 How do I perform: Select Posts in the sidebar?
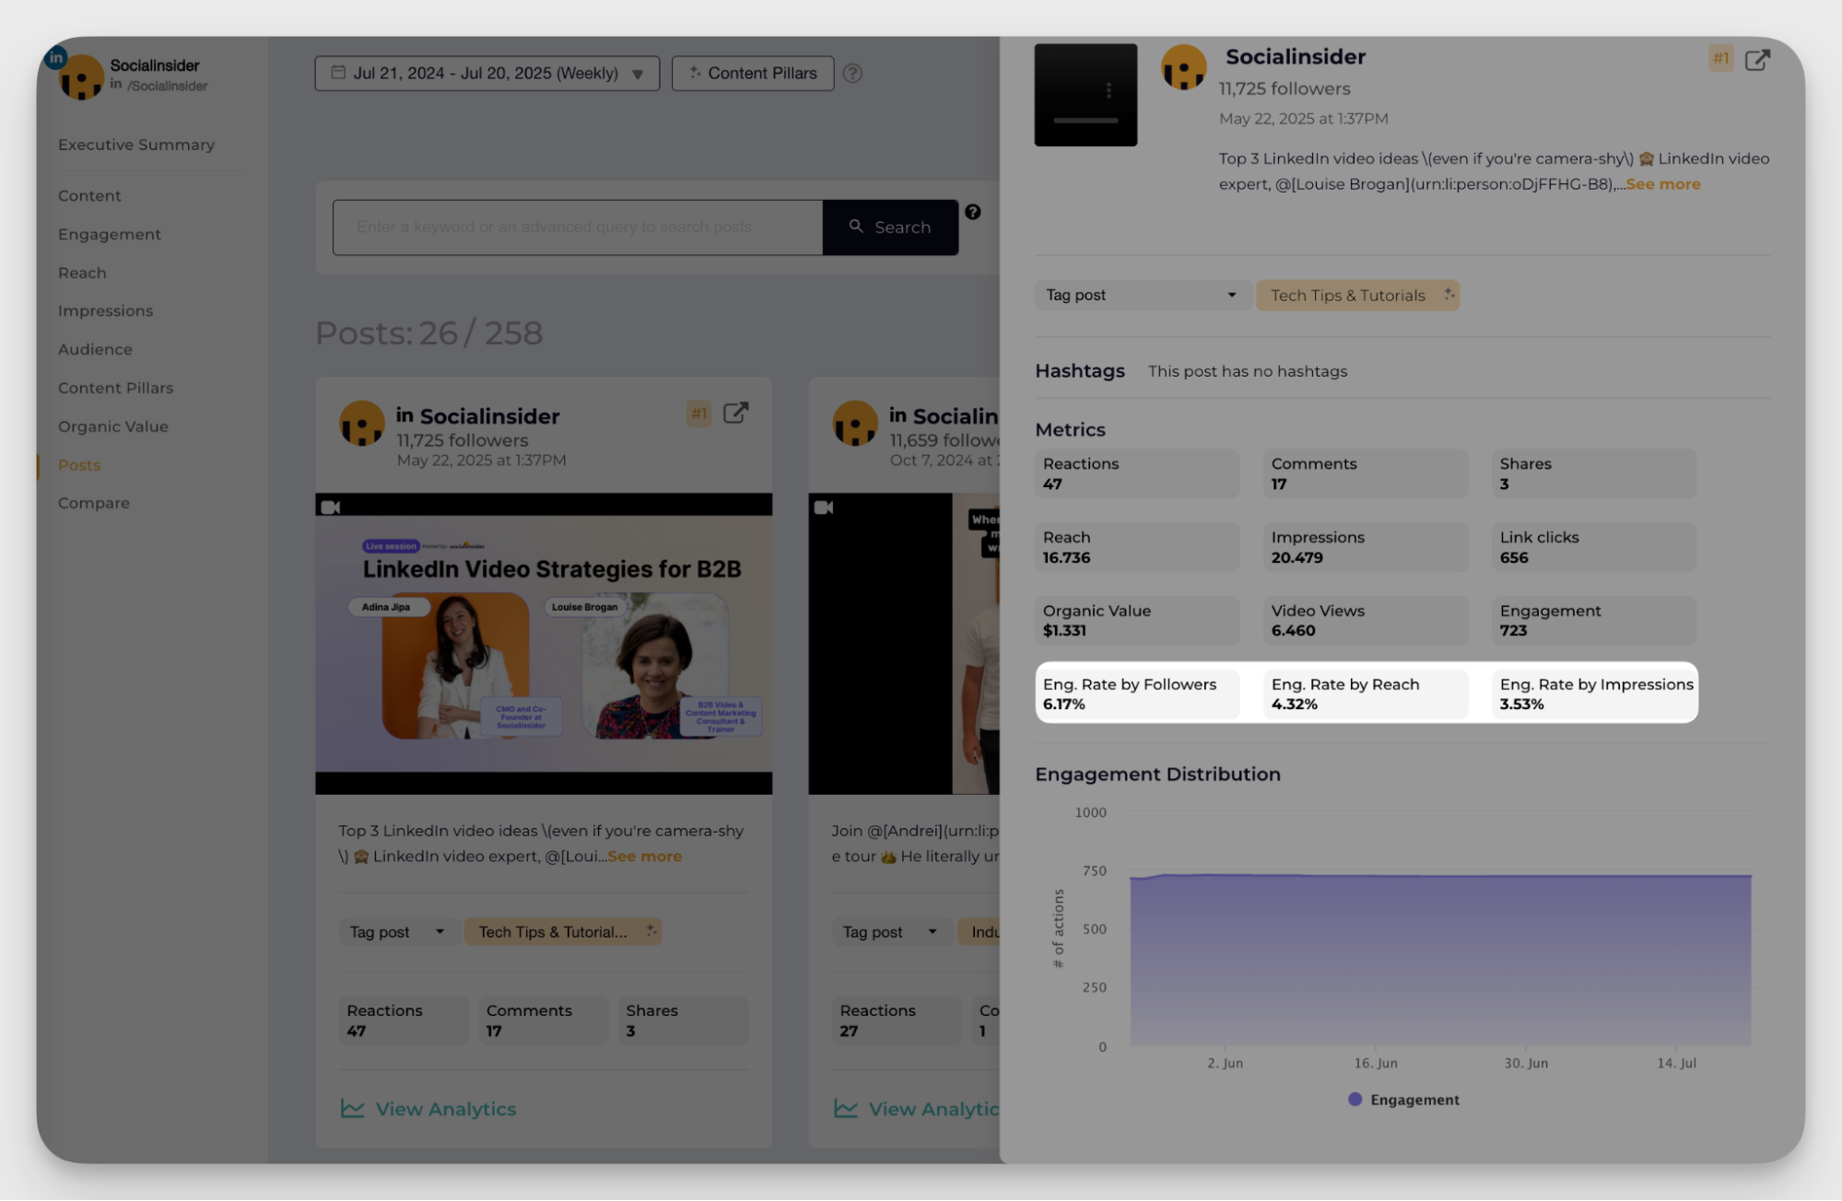(x=79, y=465)
